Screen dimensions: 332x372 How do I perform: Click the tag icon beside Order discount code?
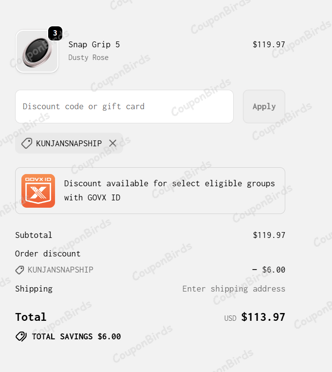click(20, 270)
